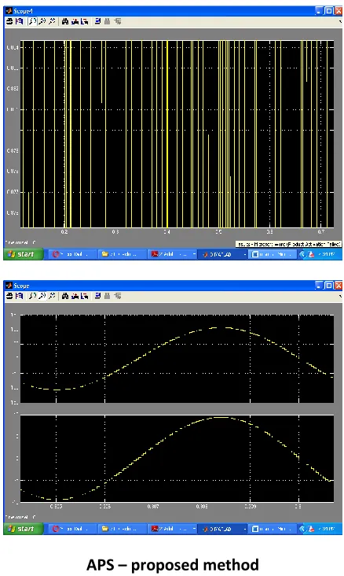Select Zoom X-axis tool in Scope1
This screenshot has width=344, height=576.
point(42,21)
